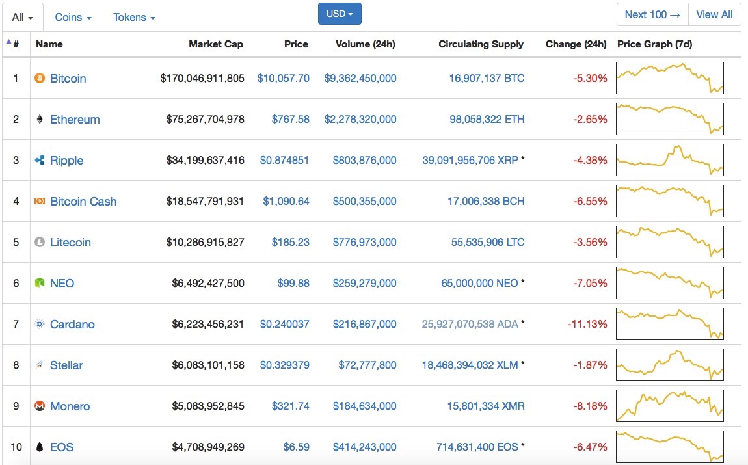Sort table by Volume (24h) header
The image size is (748, 465).
(366, 44)
